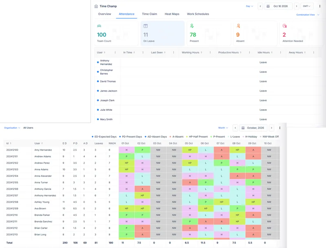Screen dimensions: 326x248
Task: Click the Absent person icon
Action: [238, 26]
